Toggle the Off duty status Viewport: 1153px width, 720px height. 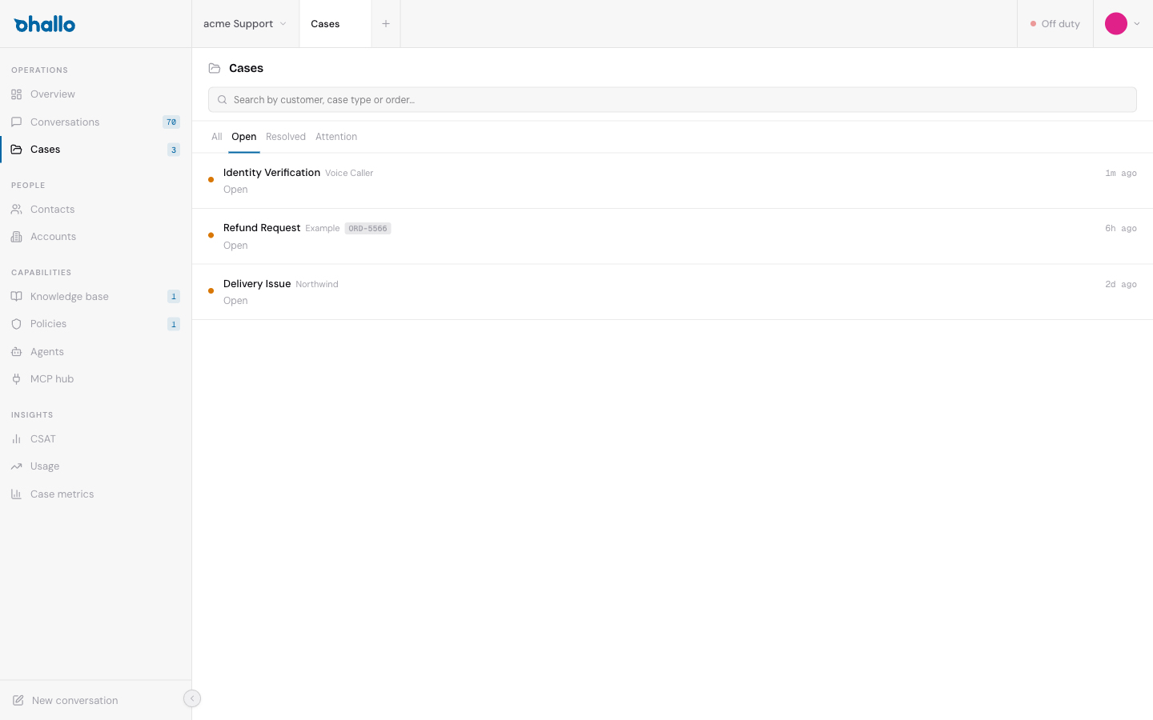tap(1055, 24)
